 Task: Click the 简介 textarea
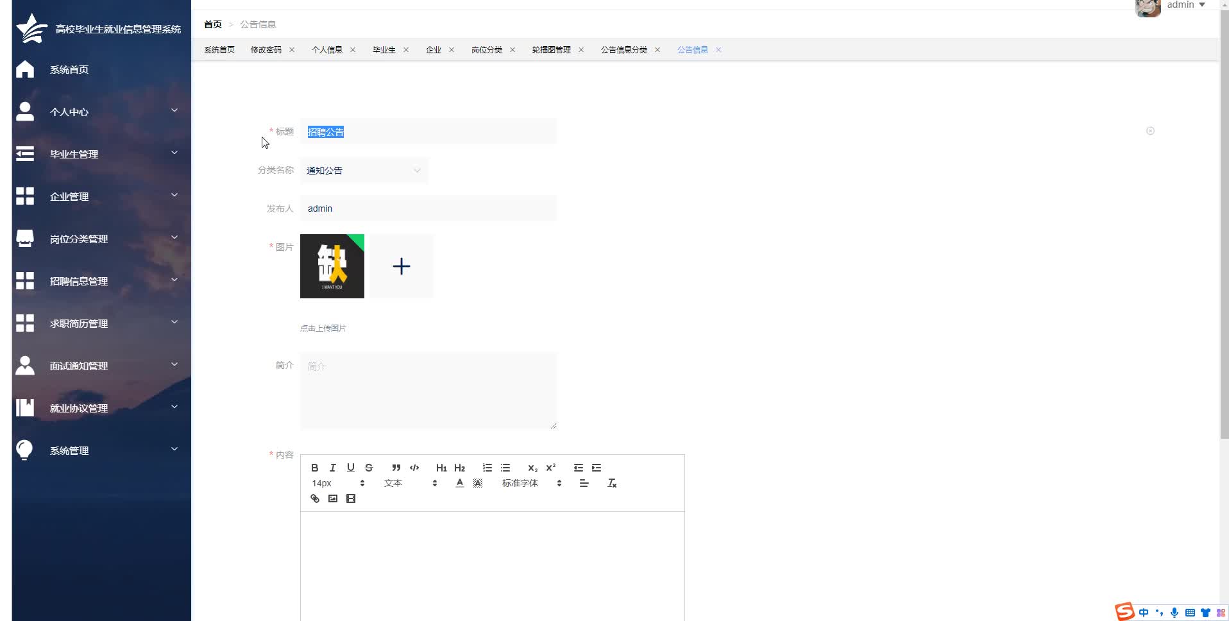tap(428, 391)
